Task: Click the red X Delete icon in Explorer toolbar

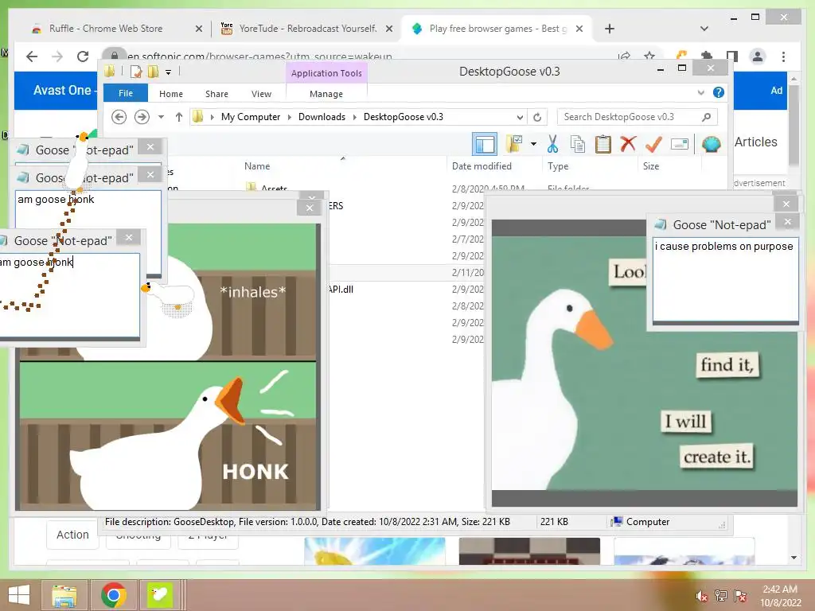Action: tap(628, 144)
